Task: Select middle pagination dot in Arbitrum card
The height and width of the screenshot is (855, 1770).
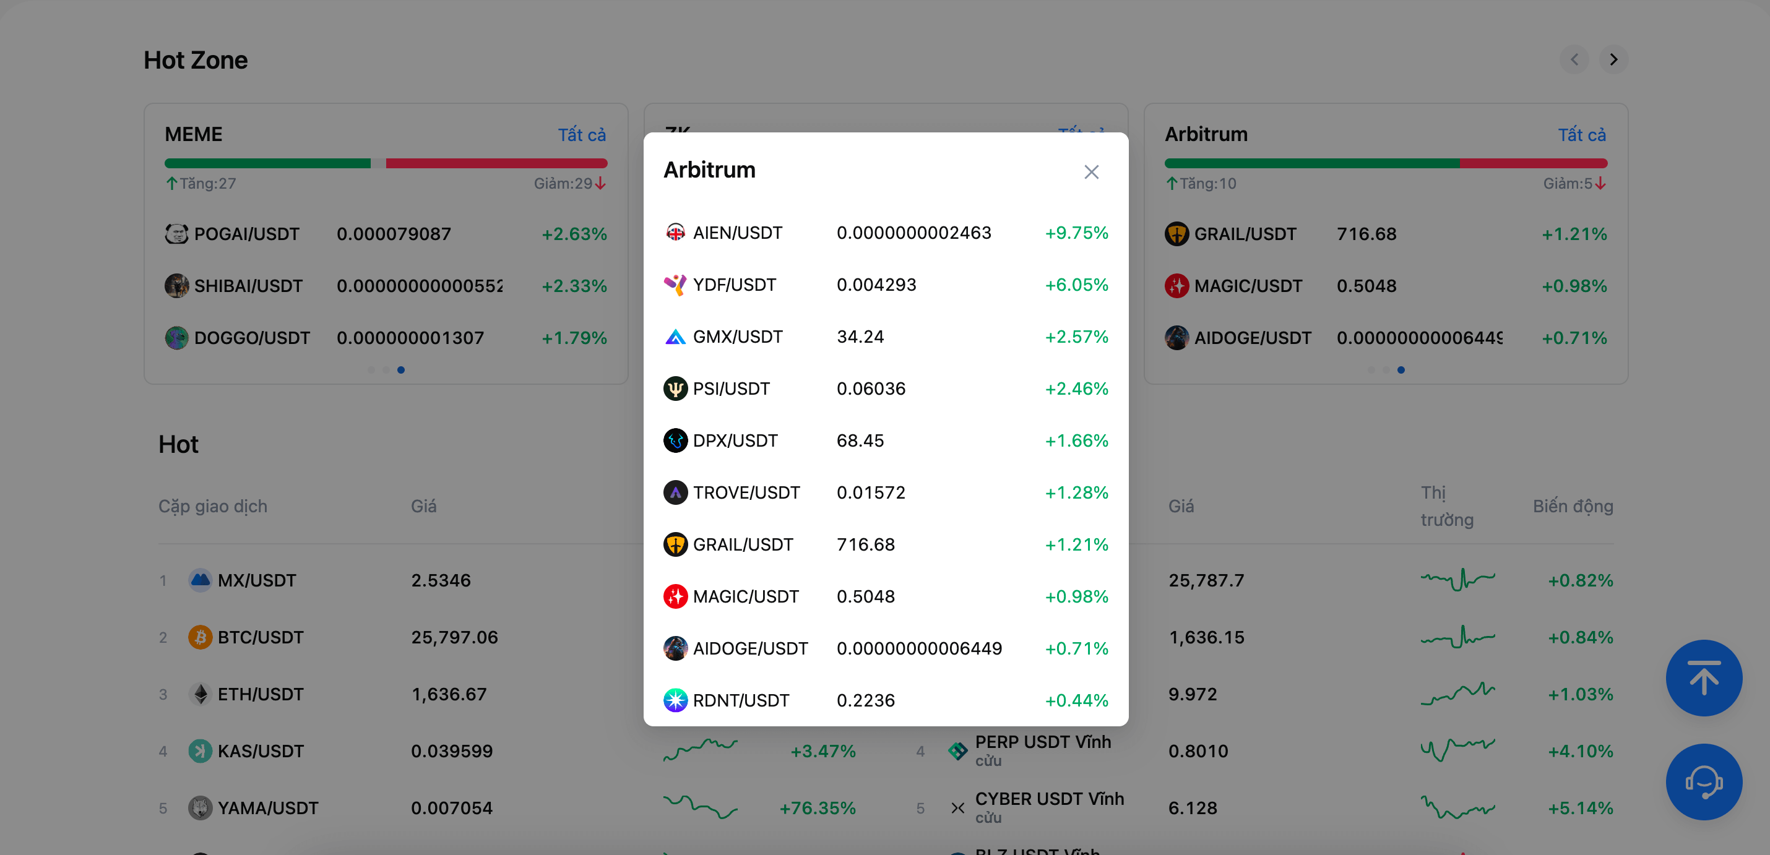Action: click(1386, 370)
